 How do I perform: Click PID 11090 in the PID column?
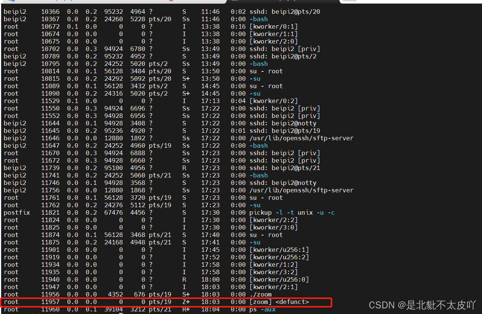[x=50, y=93]
